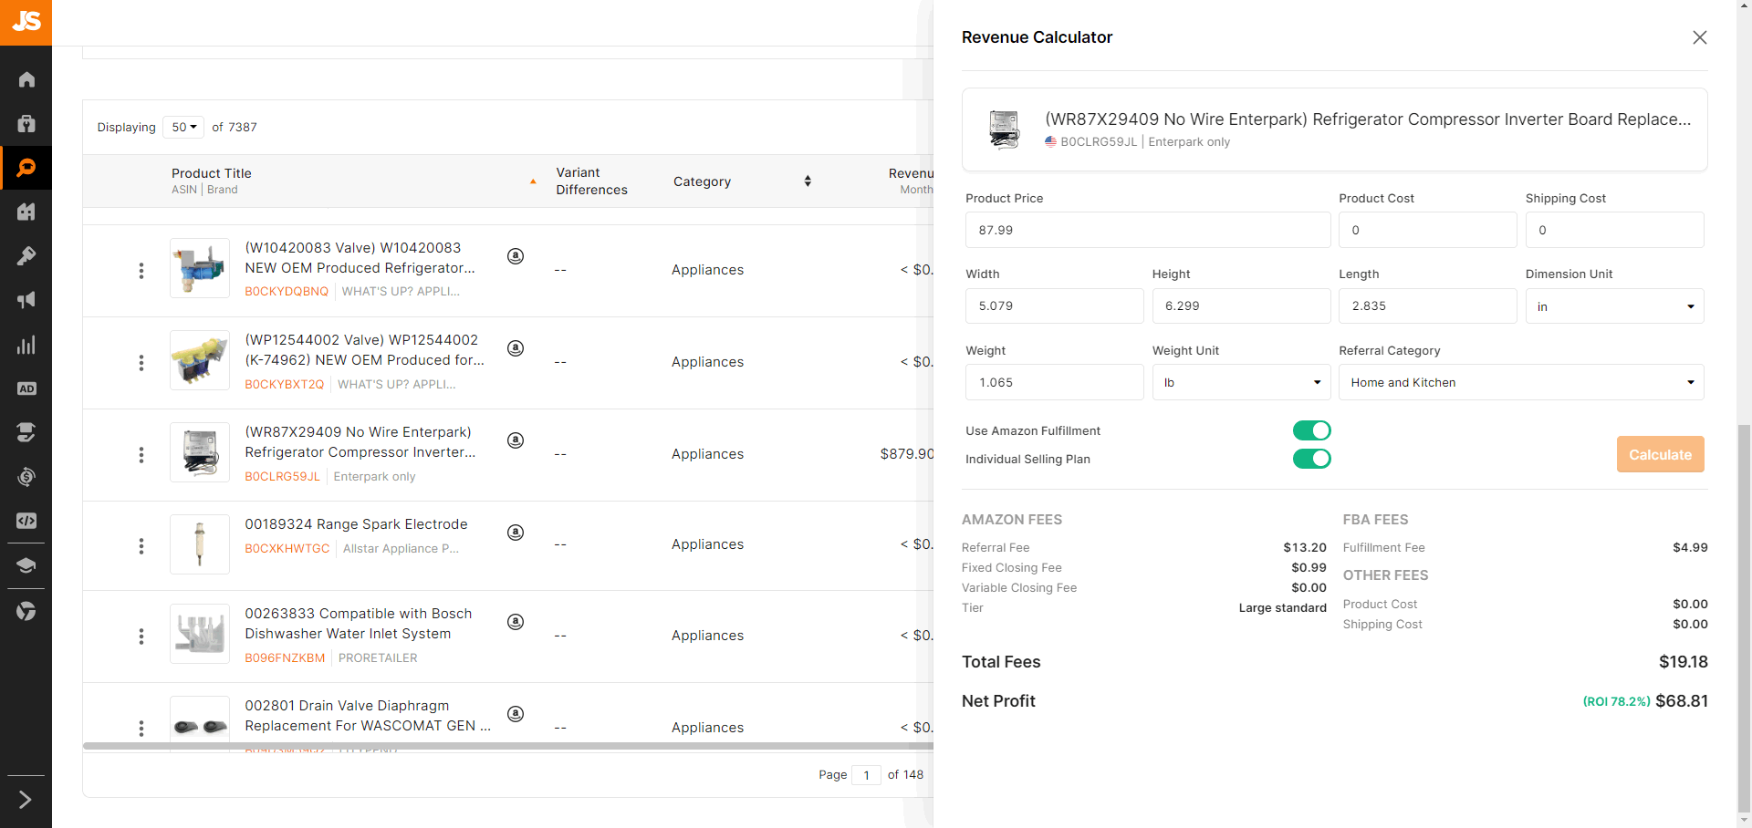
Task: Click the $879.90 revenue value
Action: coord(906,454)
